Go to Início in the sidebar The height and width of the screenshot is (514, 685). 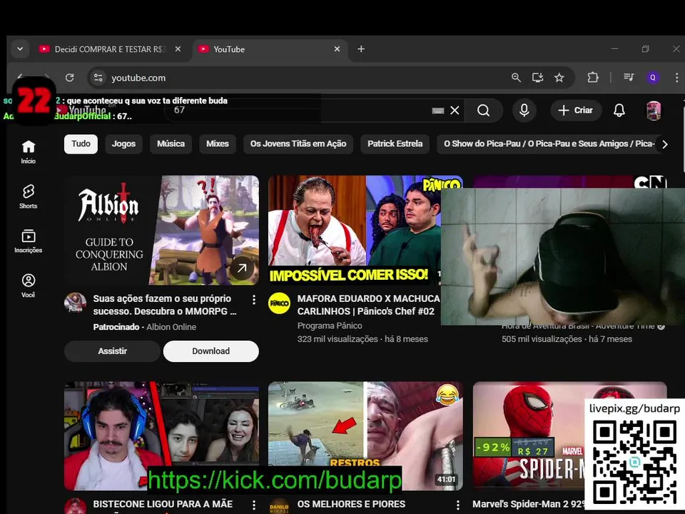click(x=29, y=151)
